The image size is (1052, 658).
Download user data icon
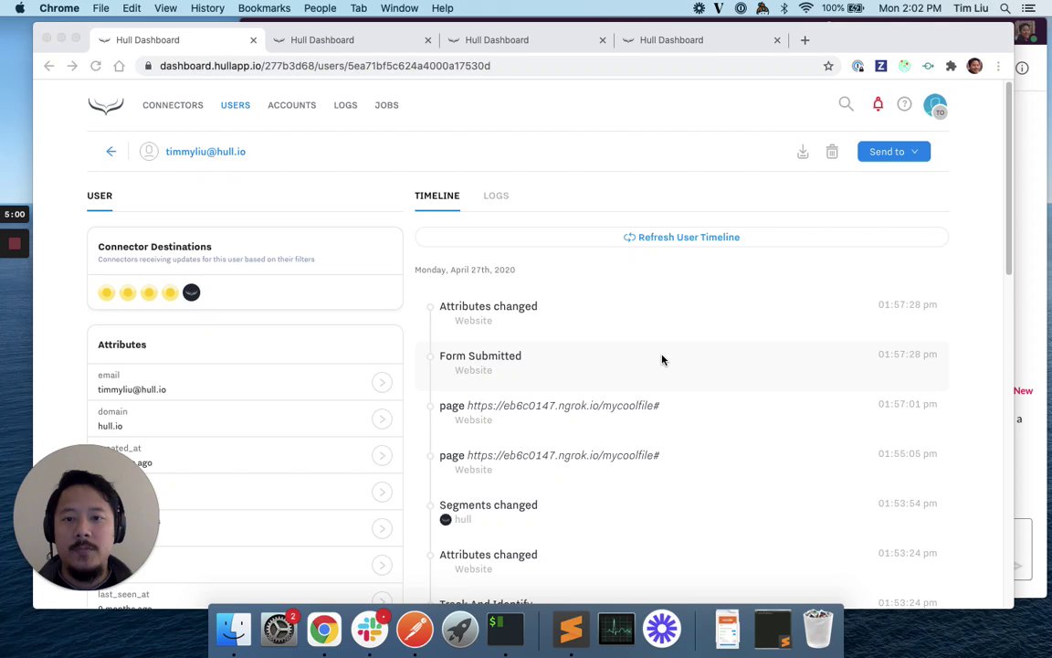803,152
